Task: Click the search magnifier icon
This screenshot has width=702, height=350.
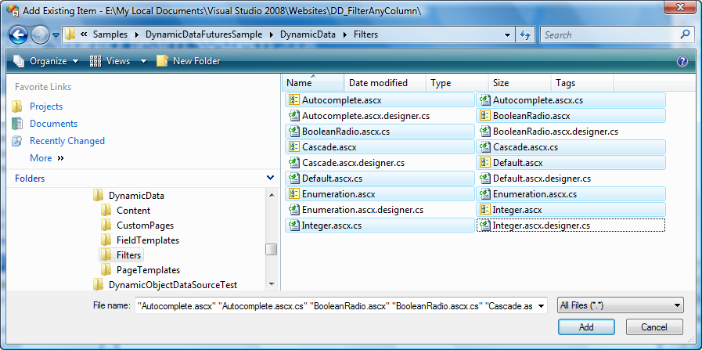Action: [x=685, y=34]
